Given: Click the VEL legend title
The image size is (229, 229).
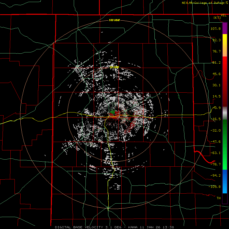Looking at the screenshot, I should pyautogui.click(x=223, y=15).
